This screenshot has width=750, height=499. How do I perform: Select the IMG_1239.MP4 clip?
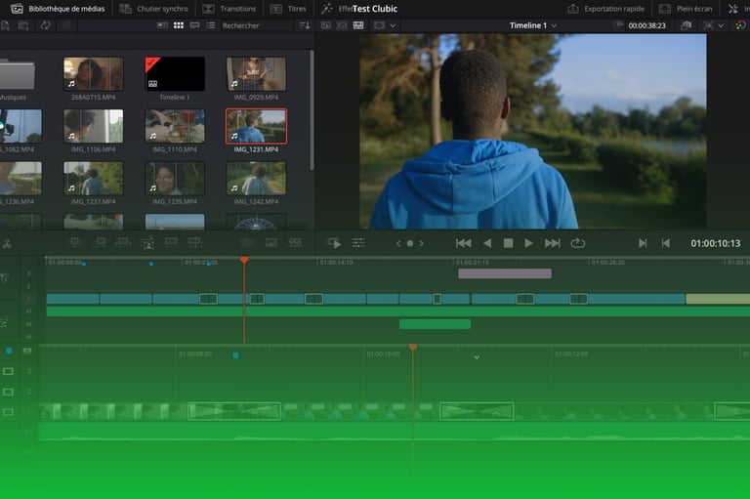pyautogui.click(x=175, y=179)
